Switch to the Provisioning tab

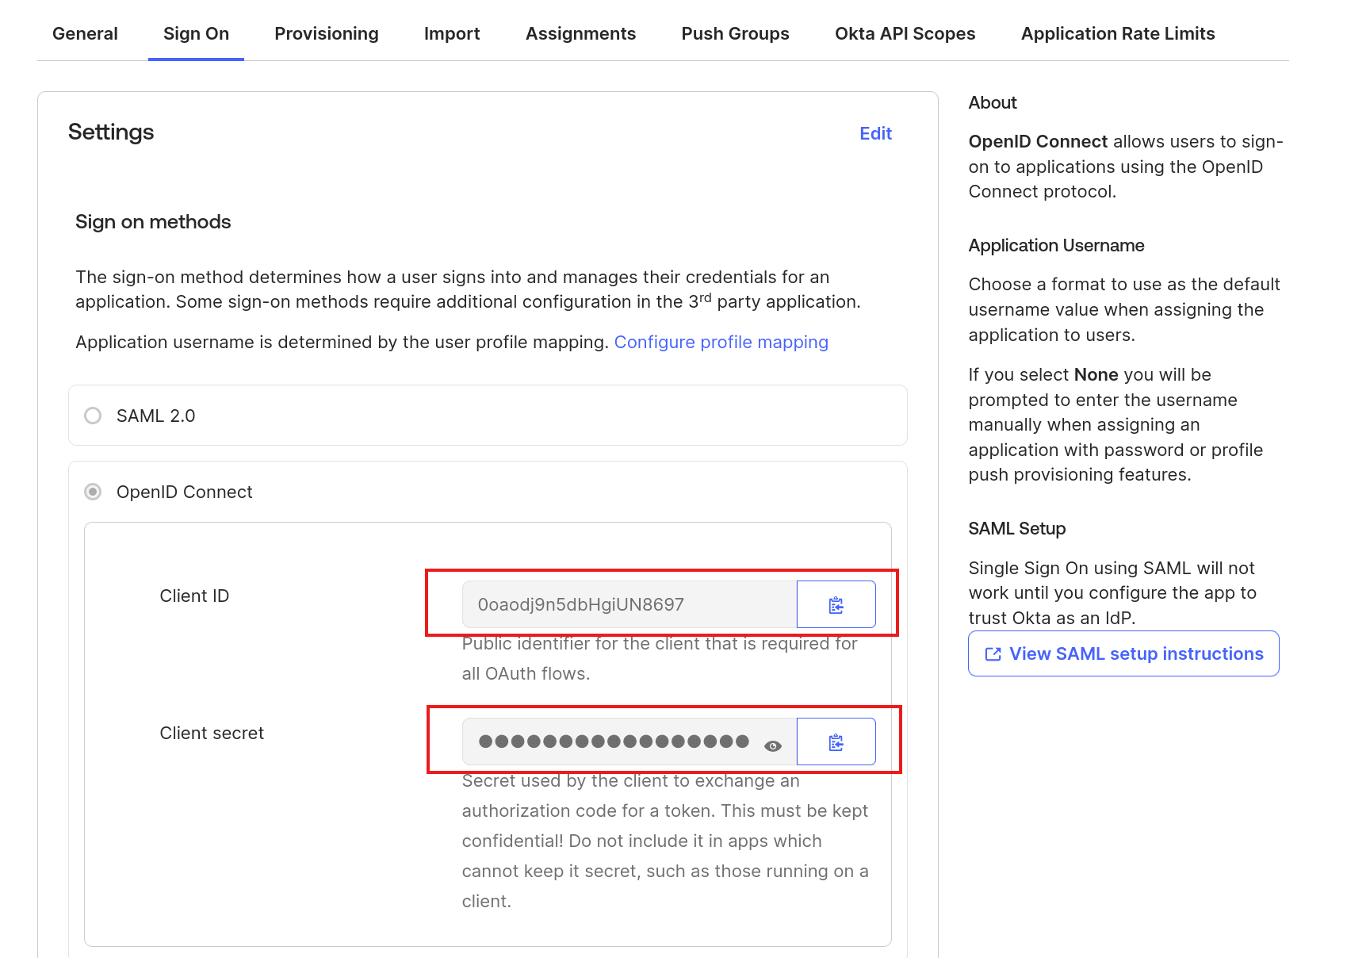click(326, 33)
